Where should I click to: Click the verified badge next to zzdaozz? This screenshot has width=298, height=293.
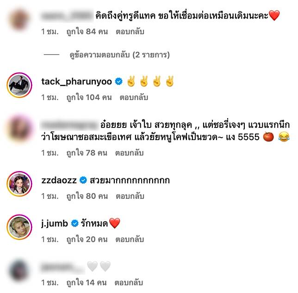pos(83,180)
